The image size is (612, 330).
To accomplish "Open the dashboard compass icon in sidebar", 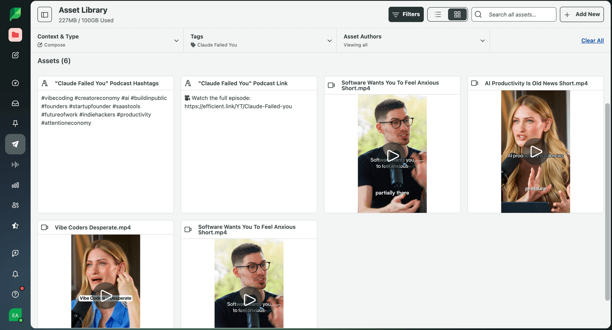I will point(15,83).
